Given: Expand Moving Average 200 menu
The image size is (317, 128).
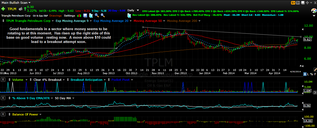Looking at the screenshot, I should coord(199,21).
